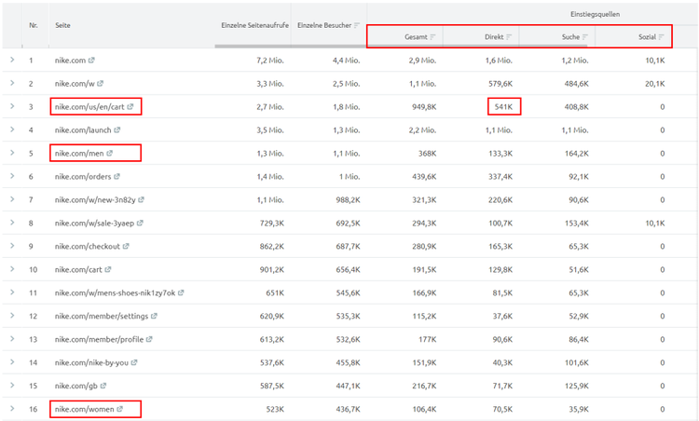
Task: Select the 125,9K Suche value
Action: [577, 386]
